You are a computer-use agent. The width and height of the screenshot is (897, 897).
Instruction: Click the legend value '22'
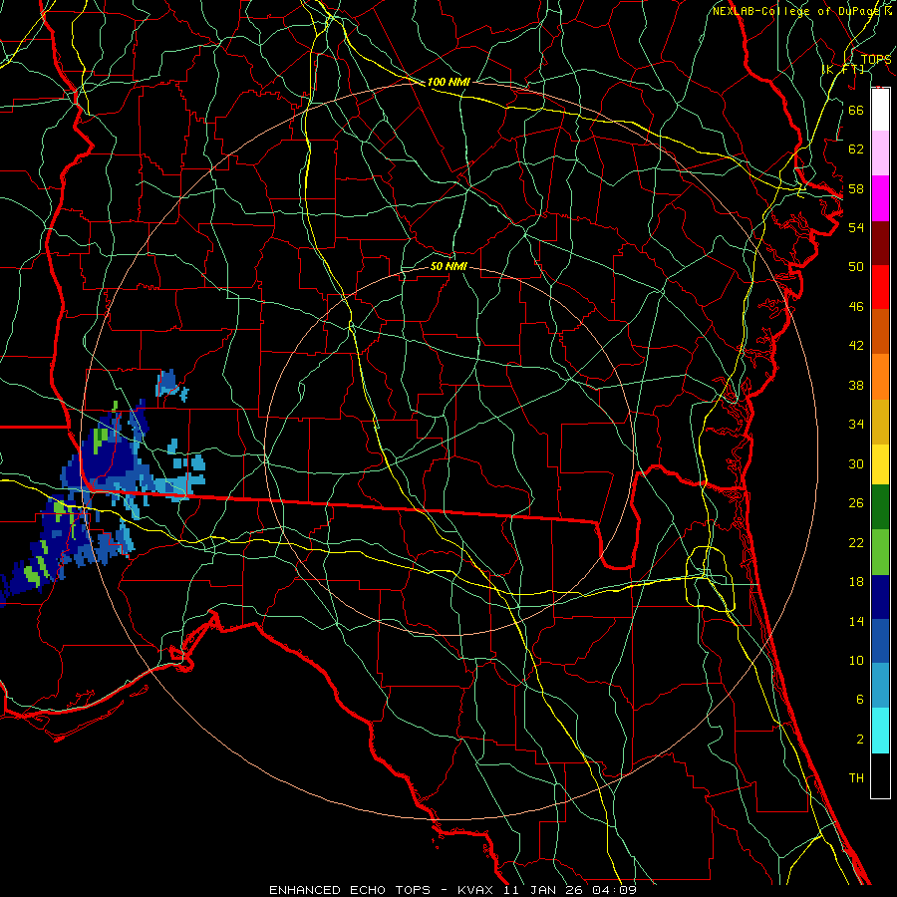(x=856, y=542)
